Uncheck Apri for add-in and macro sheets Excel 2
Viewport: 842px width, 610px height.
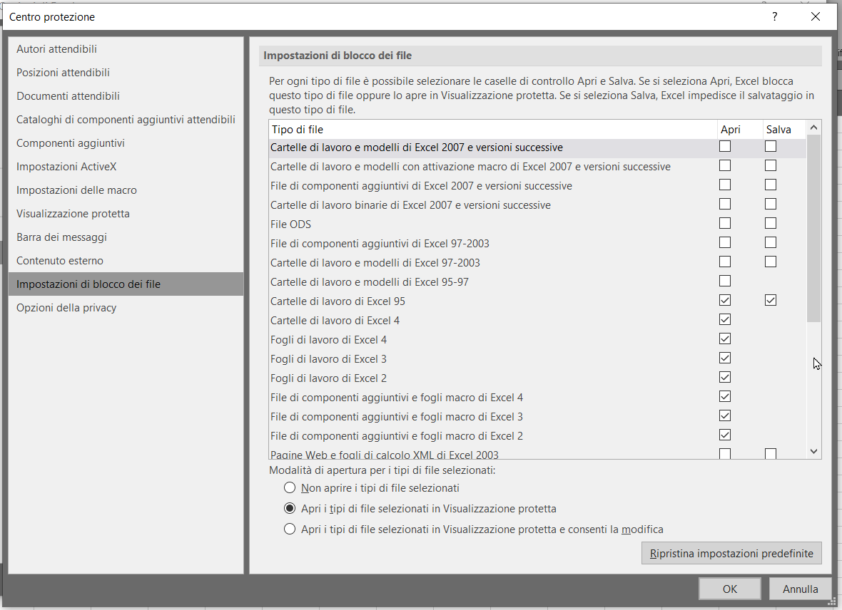(725, 435)
